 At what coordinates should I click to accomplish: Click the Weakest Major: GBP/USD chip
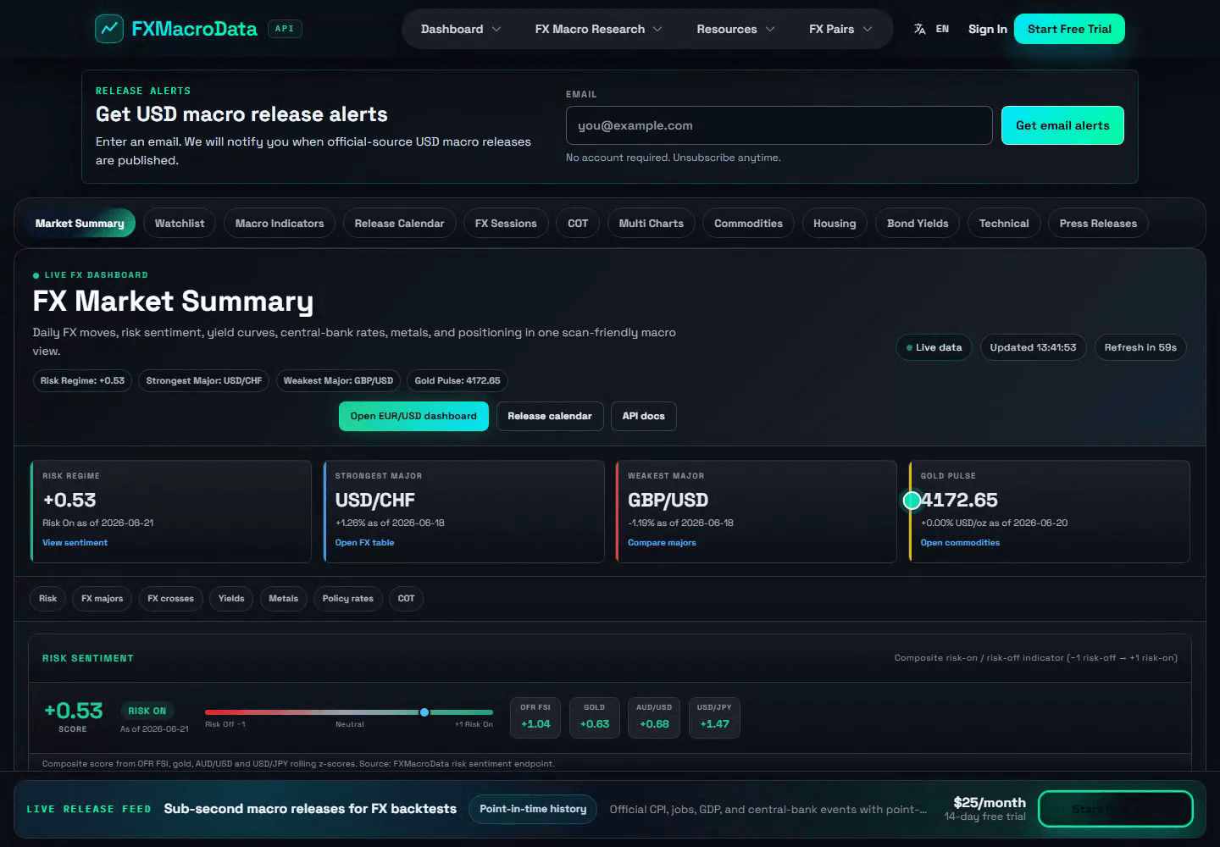pyautogui.click(x=338, y=381)
